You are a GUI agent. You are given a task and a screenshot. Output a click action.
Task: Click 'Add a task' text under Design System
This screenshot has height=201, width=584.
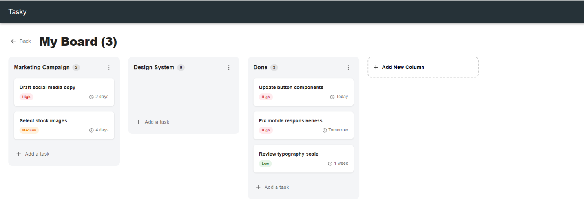click(x=157, y=122)
